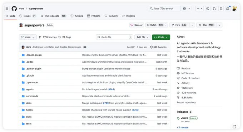243x132 pixels.
Task: Expand the commit message ellipsis
Action: (85, 47)
